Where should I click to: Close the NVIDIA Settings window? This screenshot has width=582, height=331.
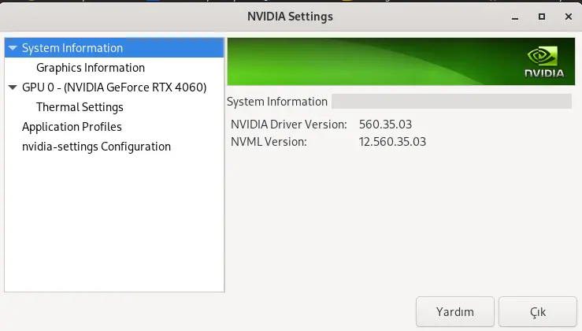(x=569, y=17)
